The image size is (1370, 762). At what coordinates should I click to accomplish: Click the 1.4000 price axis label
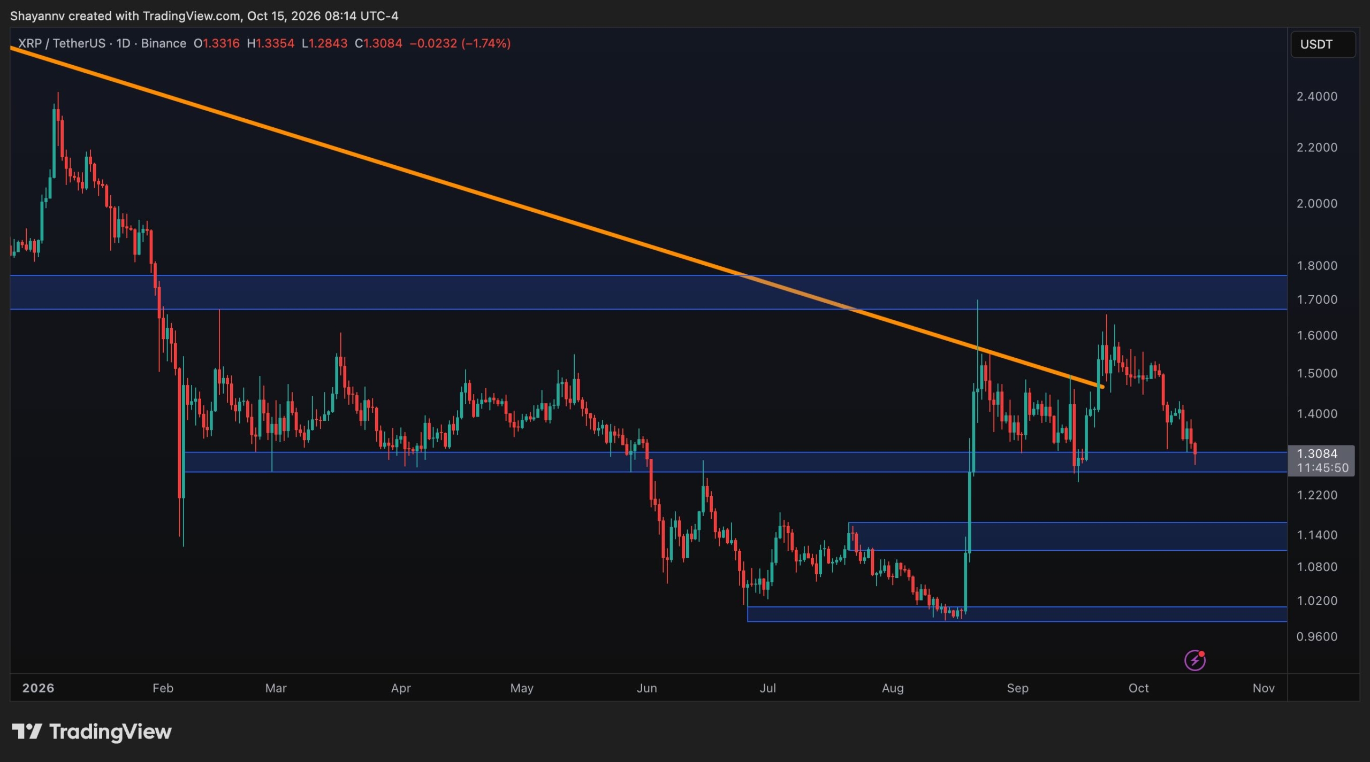point(1316,413)
